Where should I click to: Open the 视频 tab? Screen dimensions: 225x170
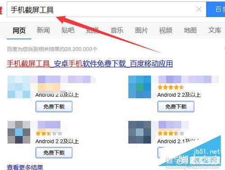(x=166, y=31)
